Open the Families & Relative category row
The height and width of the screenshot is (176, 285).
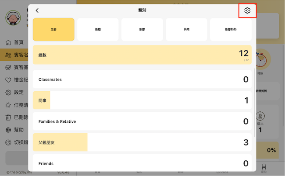pyautogui.click(x=142, y=121)
